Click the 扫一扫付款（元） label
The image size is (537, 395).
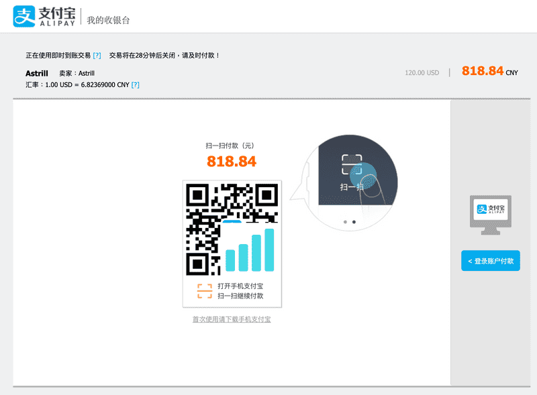230,146
